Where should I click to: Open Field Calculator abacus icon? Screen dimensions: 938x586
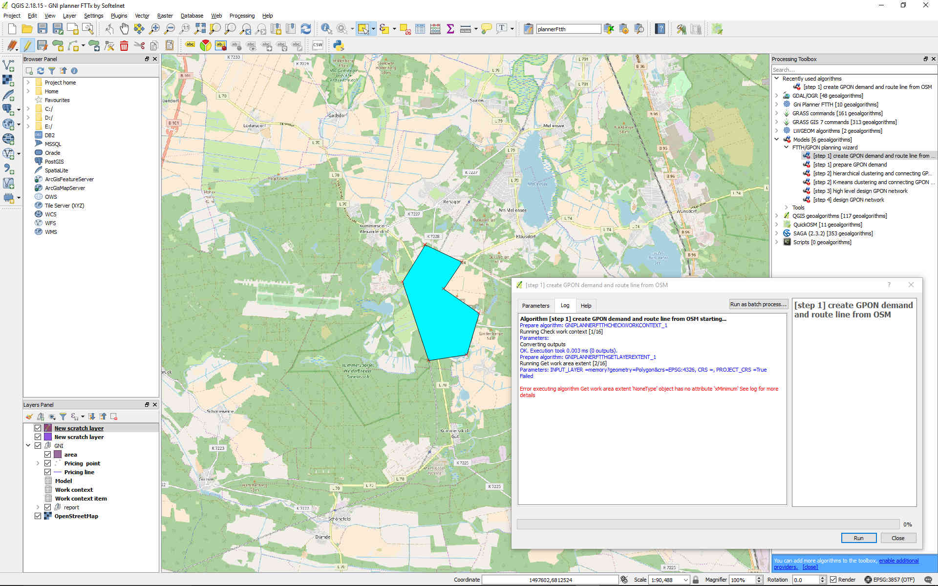(435, 29)
